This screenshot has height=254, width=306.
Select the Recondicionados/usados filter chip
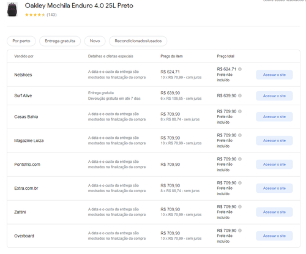point(138,41)
